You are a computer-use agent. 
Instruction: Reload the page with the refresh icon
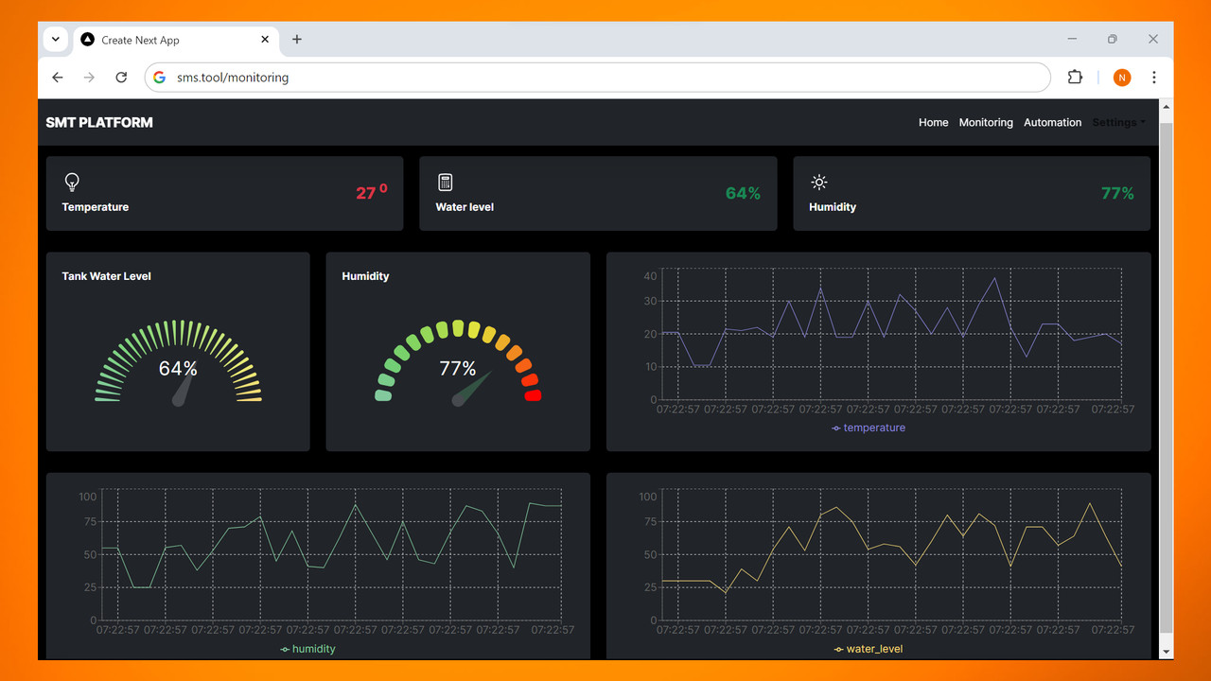click(x=121, y=78)
